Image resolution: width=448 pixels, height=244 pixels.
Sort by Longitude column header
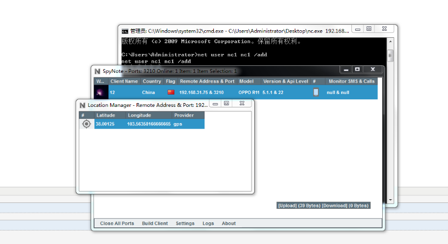[x=148, y=115]
